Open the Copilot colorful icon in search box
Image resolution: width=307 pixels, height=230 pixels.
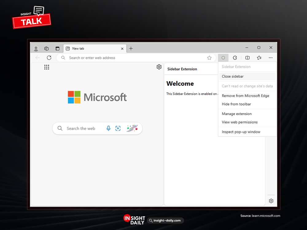click(132, 128)
